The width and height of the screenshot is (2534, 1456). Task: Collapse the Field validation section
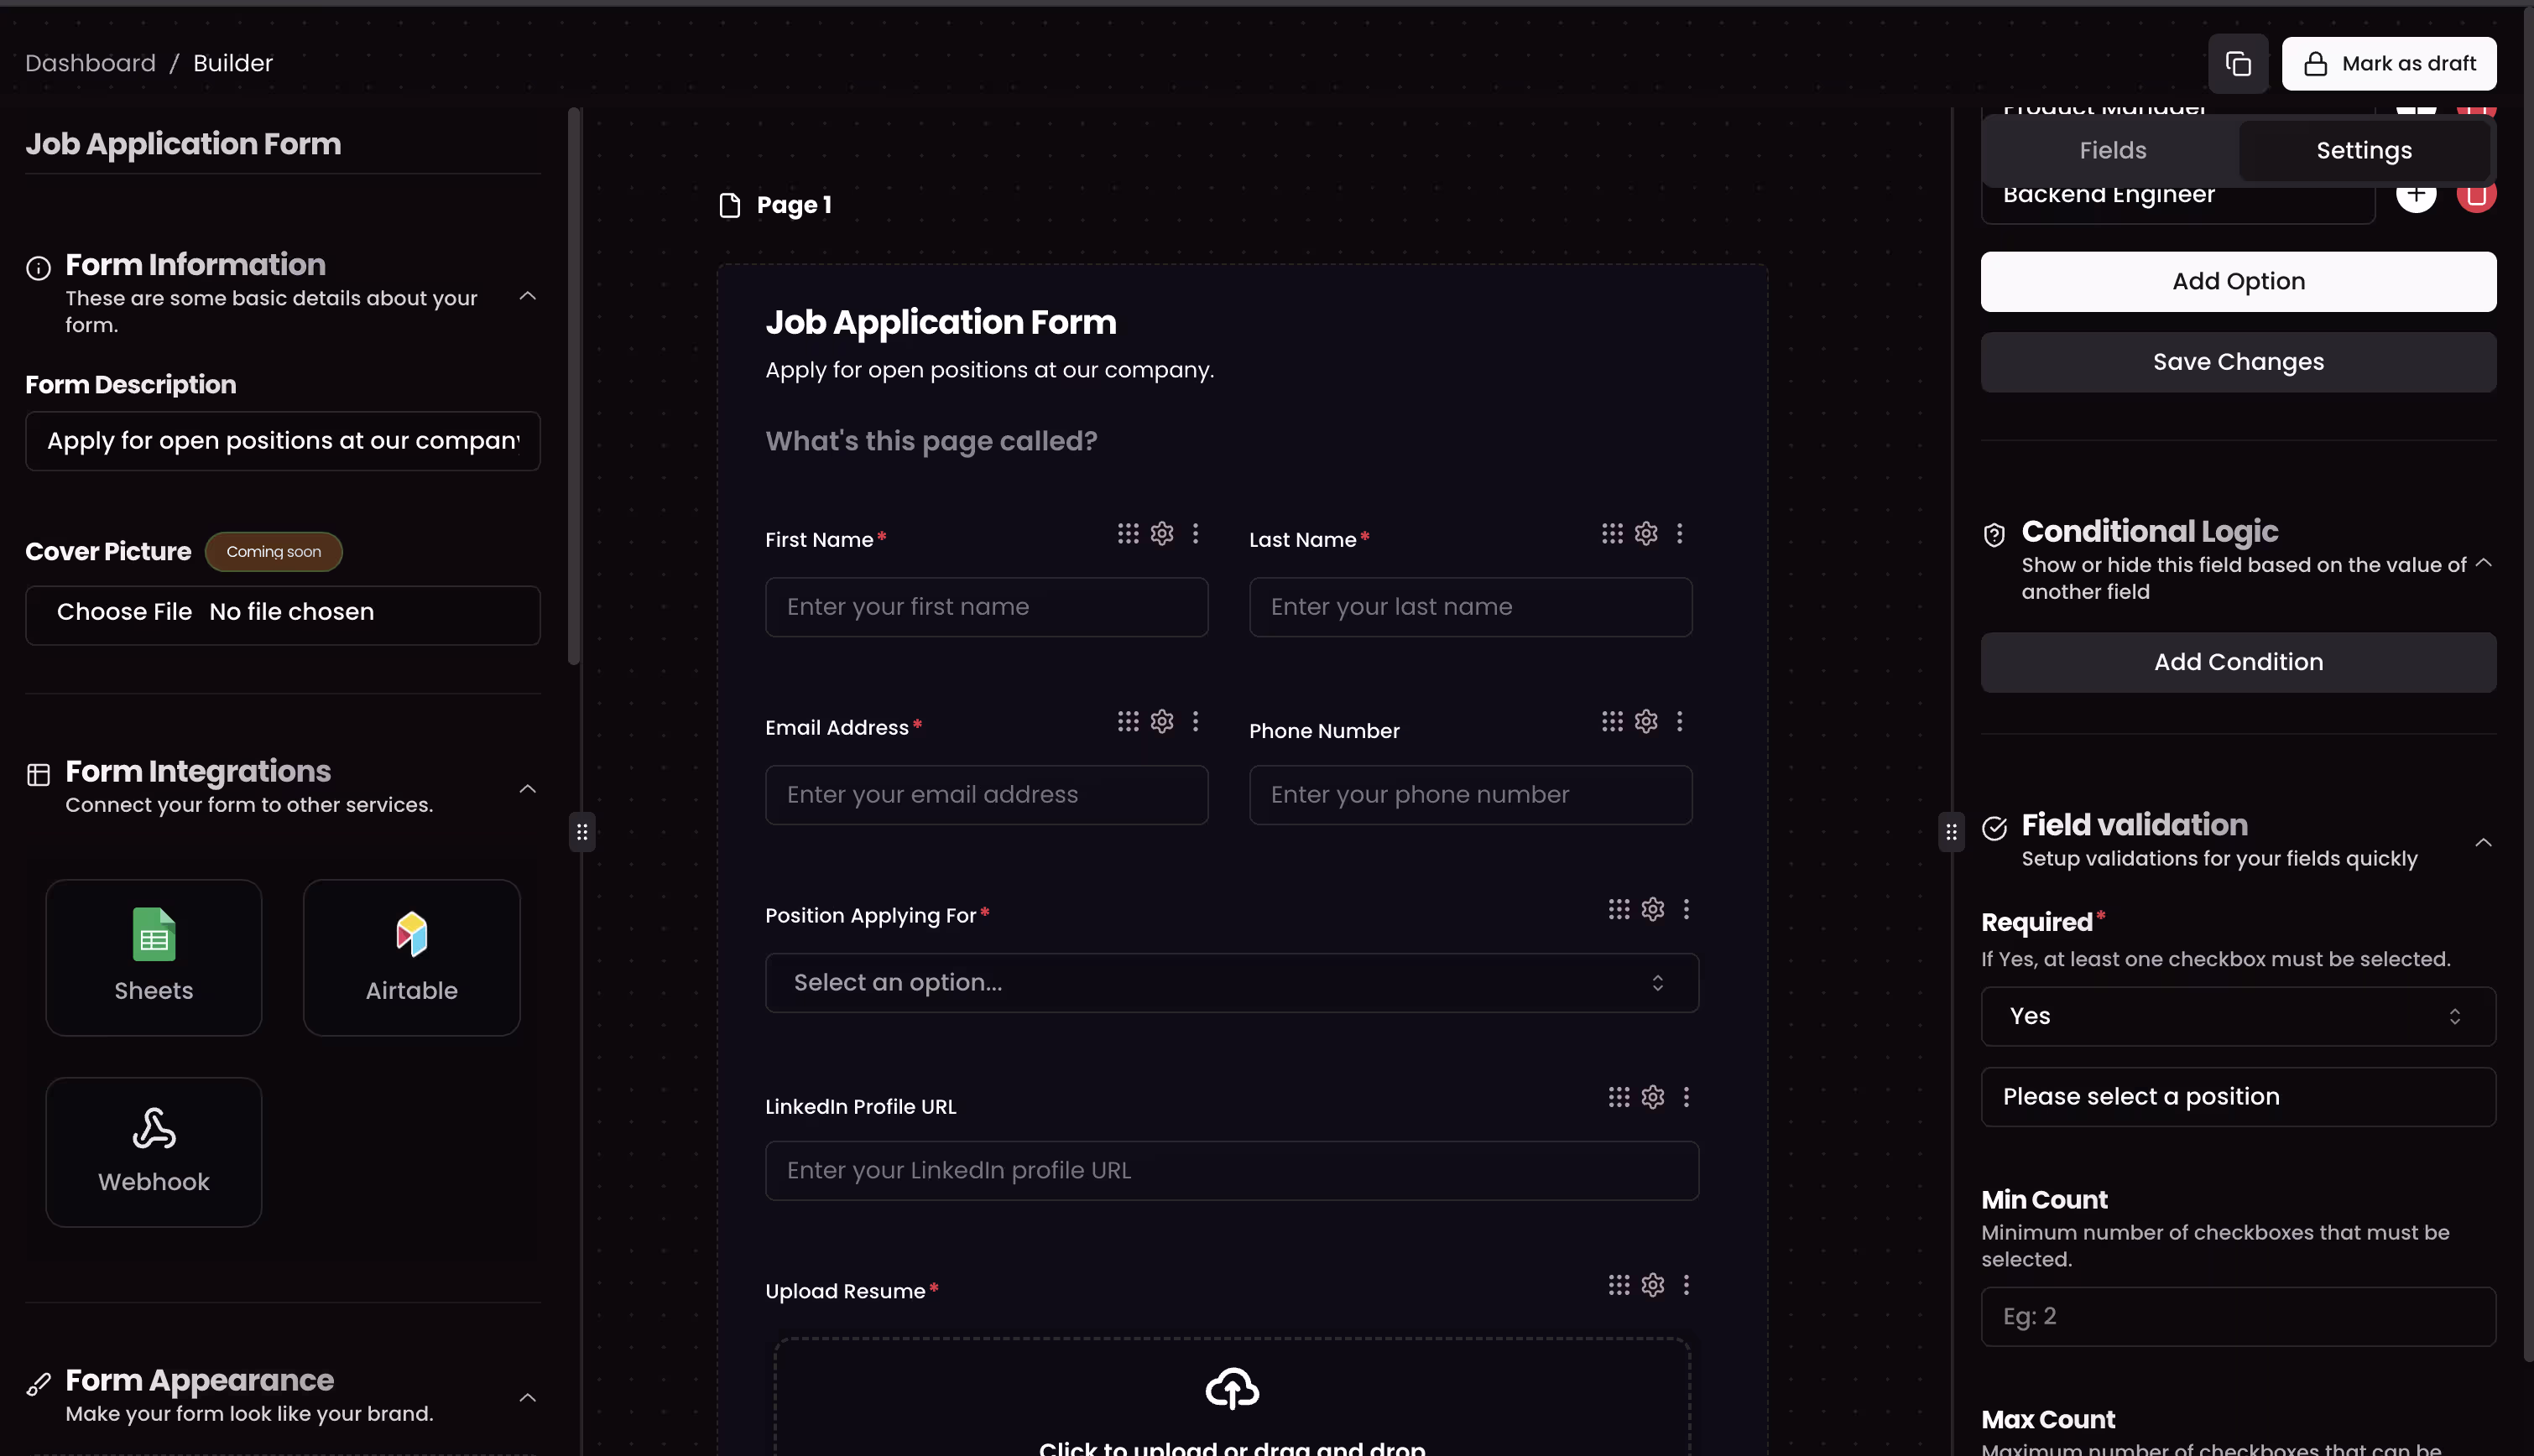[2483, 842]
